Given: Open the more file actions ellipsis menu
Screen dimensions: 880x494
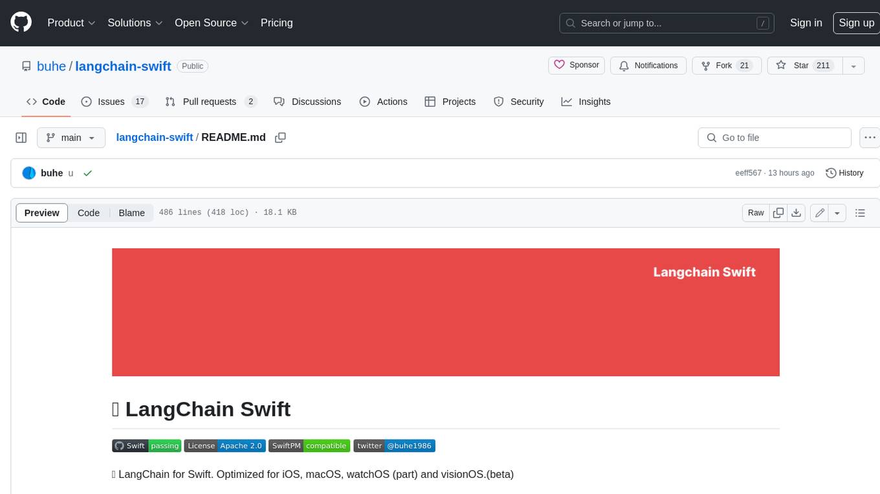Looking at the screenshot, I should (870, 138).
